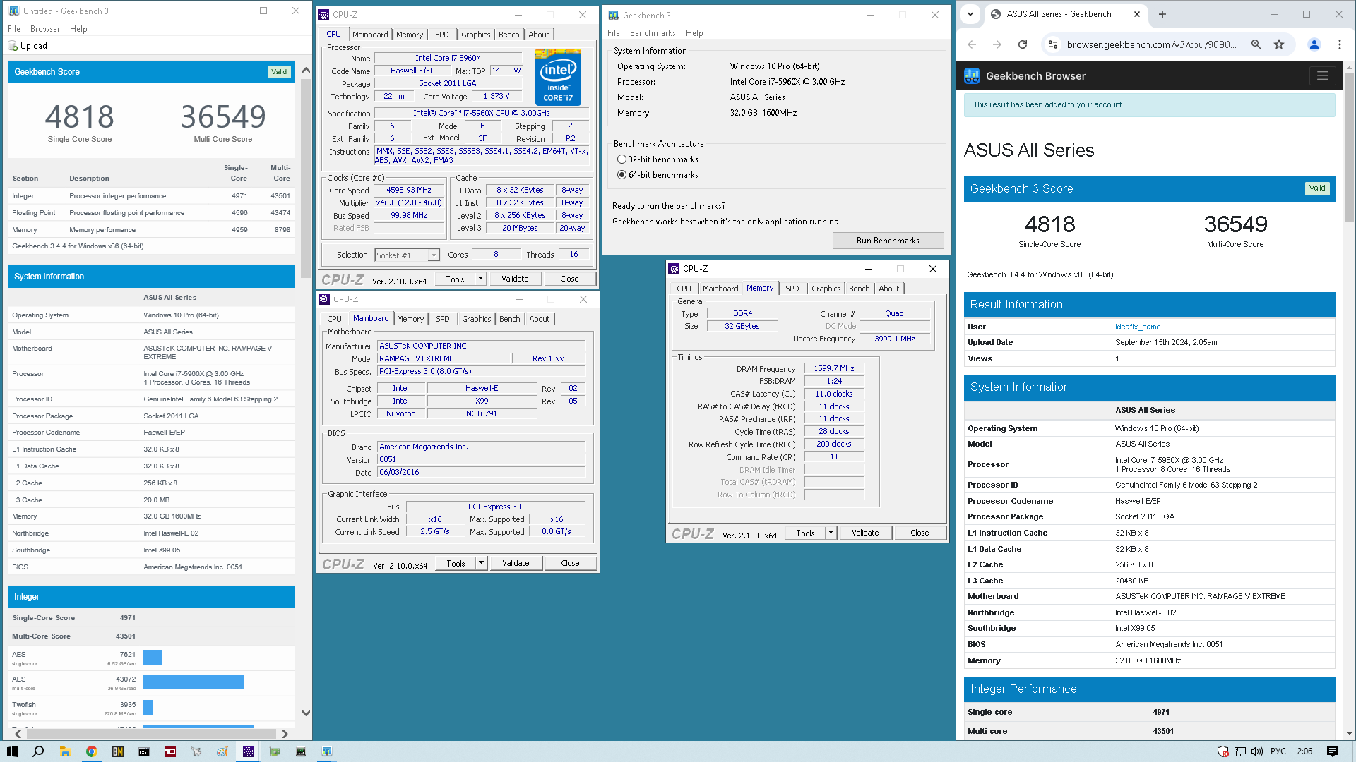
Task: Open Windows taskbar search
Action: (38, 751)
